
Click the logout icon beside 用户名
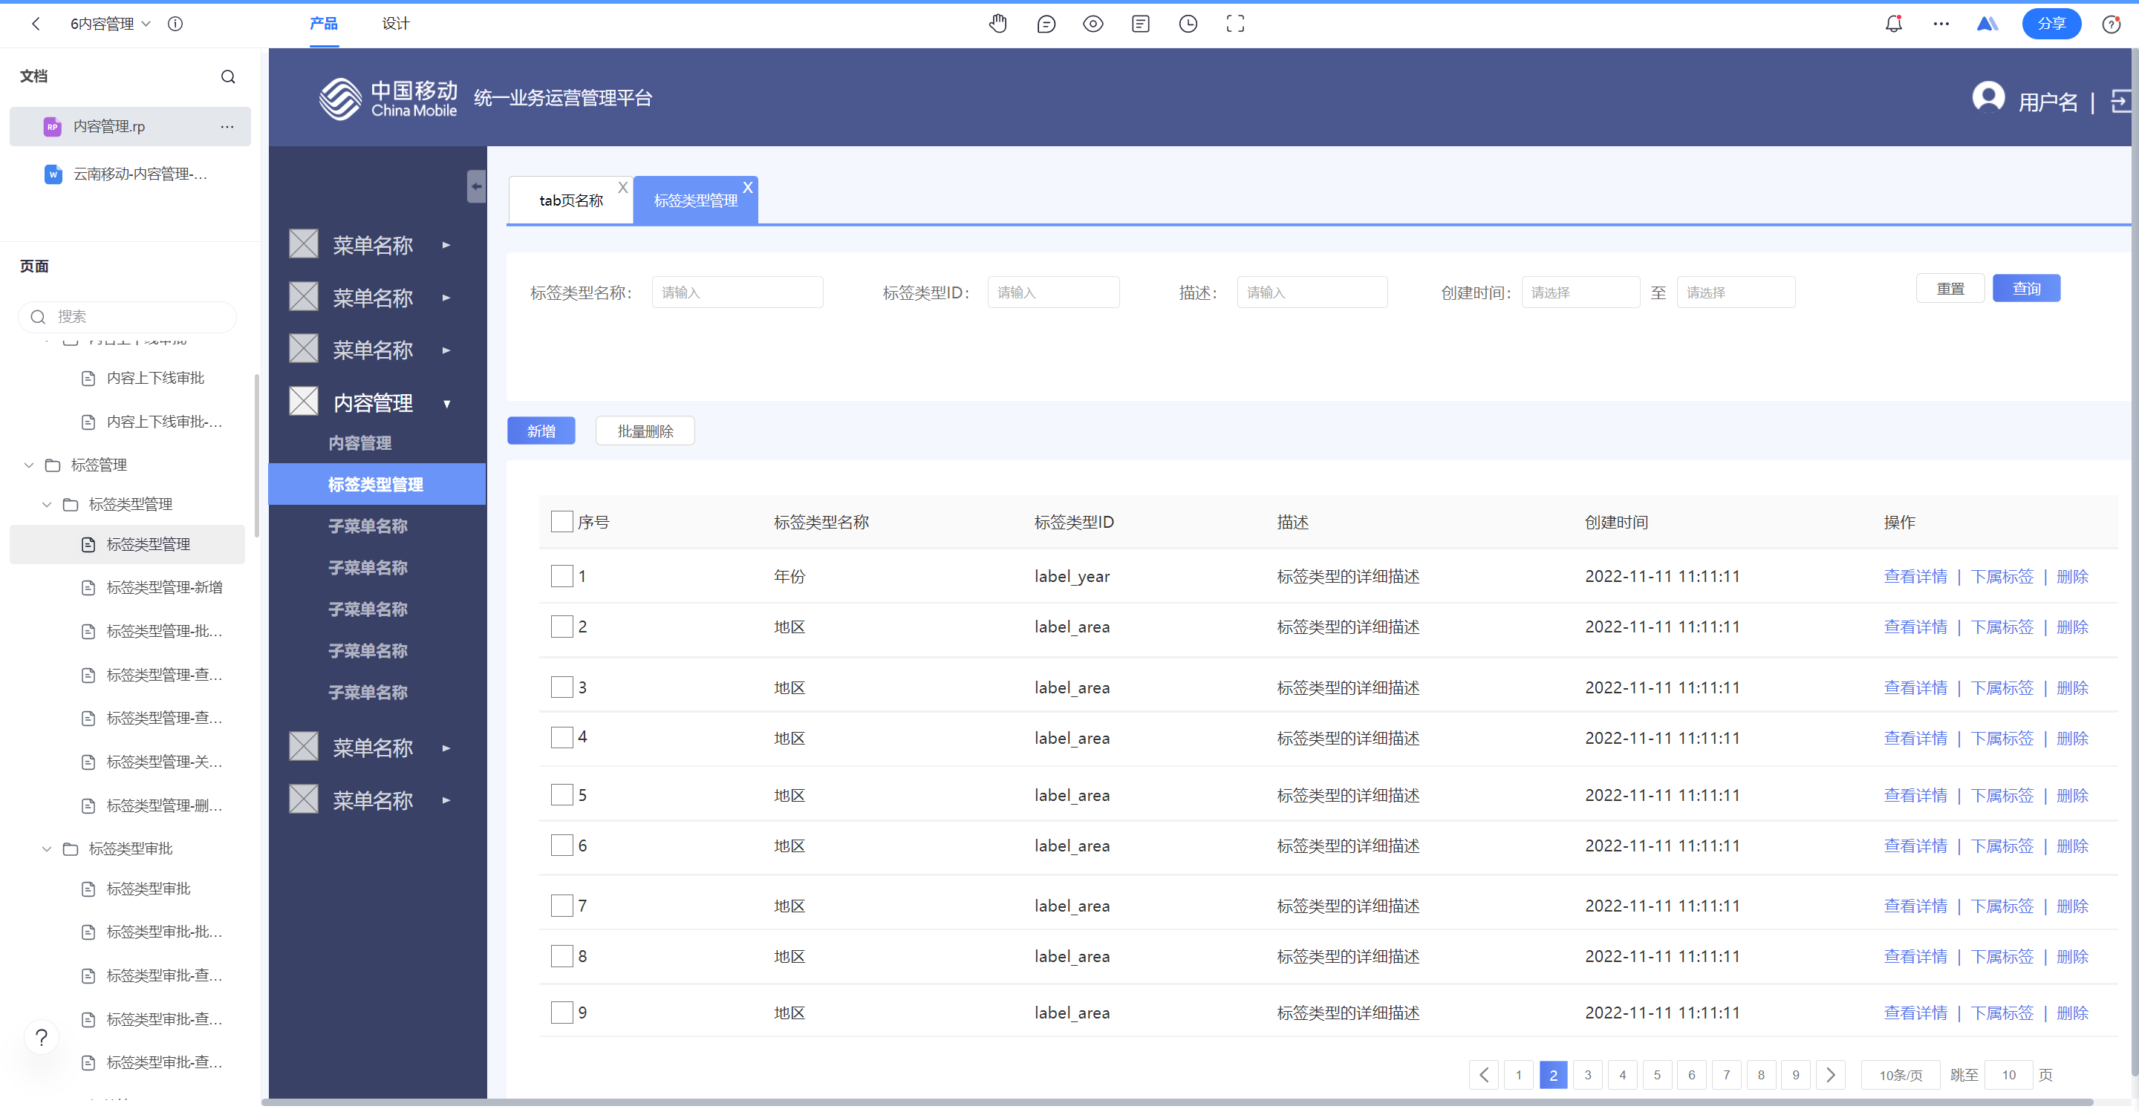[2122, 101]
